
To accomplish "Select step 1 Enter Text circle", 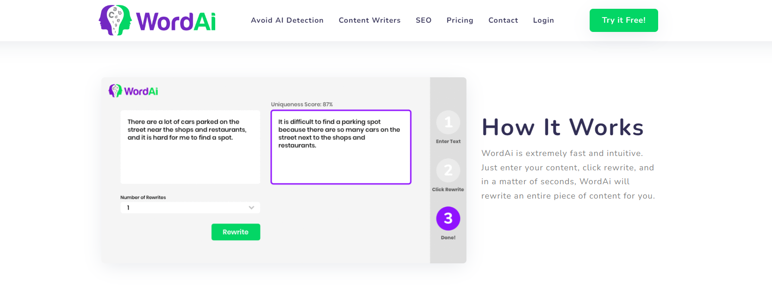I will [448, 122].
